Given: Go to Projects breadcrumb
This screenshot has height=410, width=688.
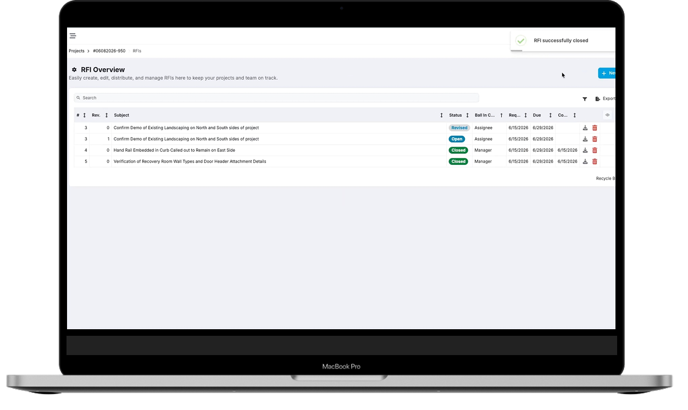Looking at the screenshot, I should (76, 51).
